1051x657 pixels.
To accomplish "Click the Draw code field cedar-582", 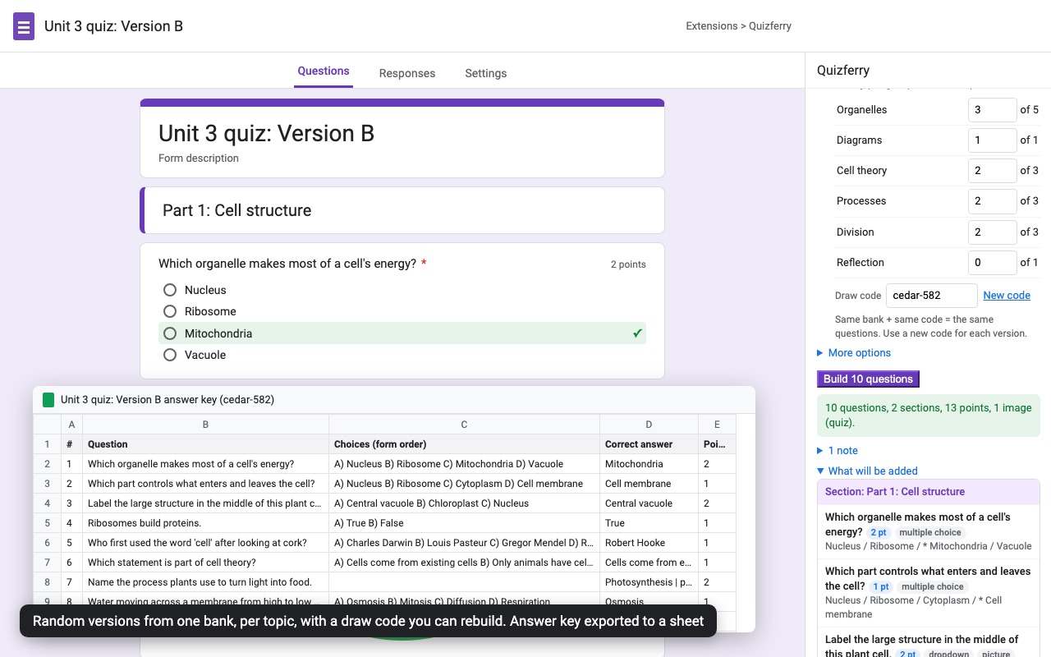I will (932, 296).
